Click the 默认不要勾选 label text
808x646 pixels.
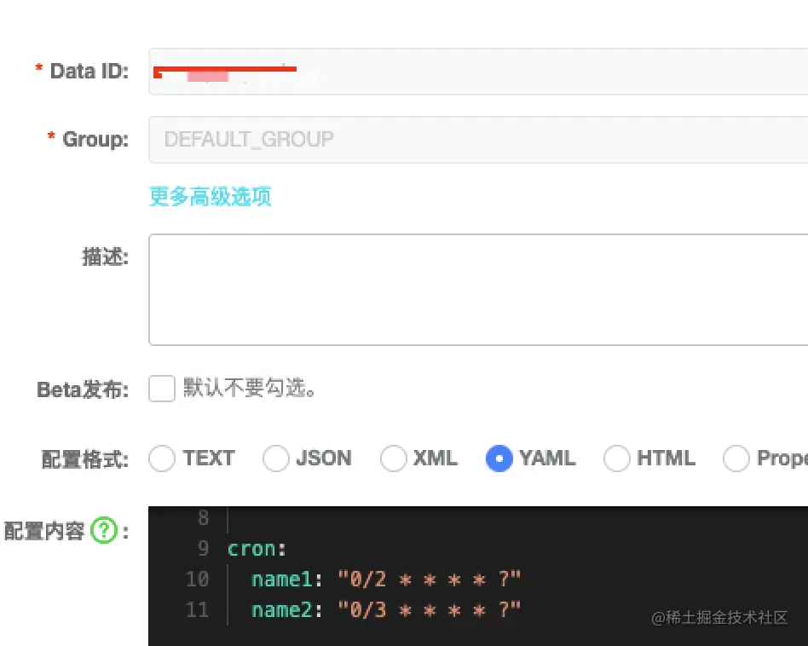click(x=250, y=388)
